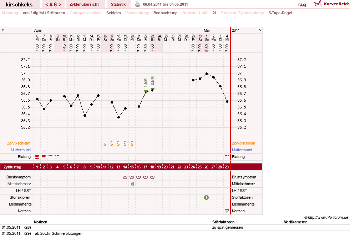Click the Brustsymptom icon on day 17
350x243 pixels.
click(x=145, y=177)
